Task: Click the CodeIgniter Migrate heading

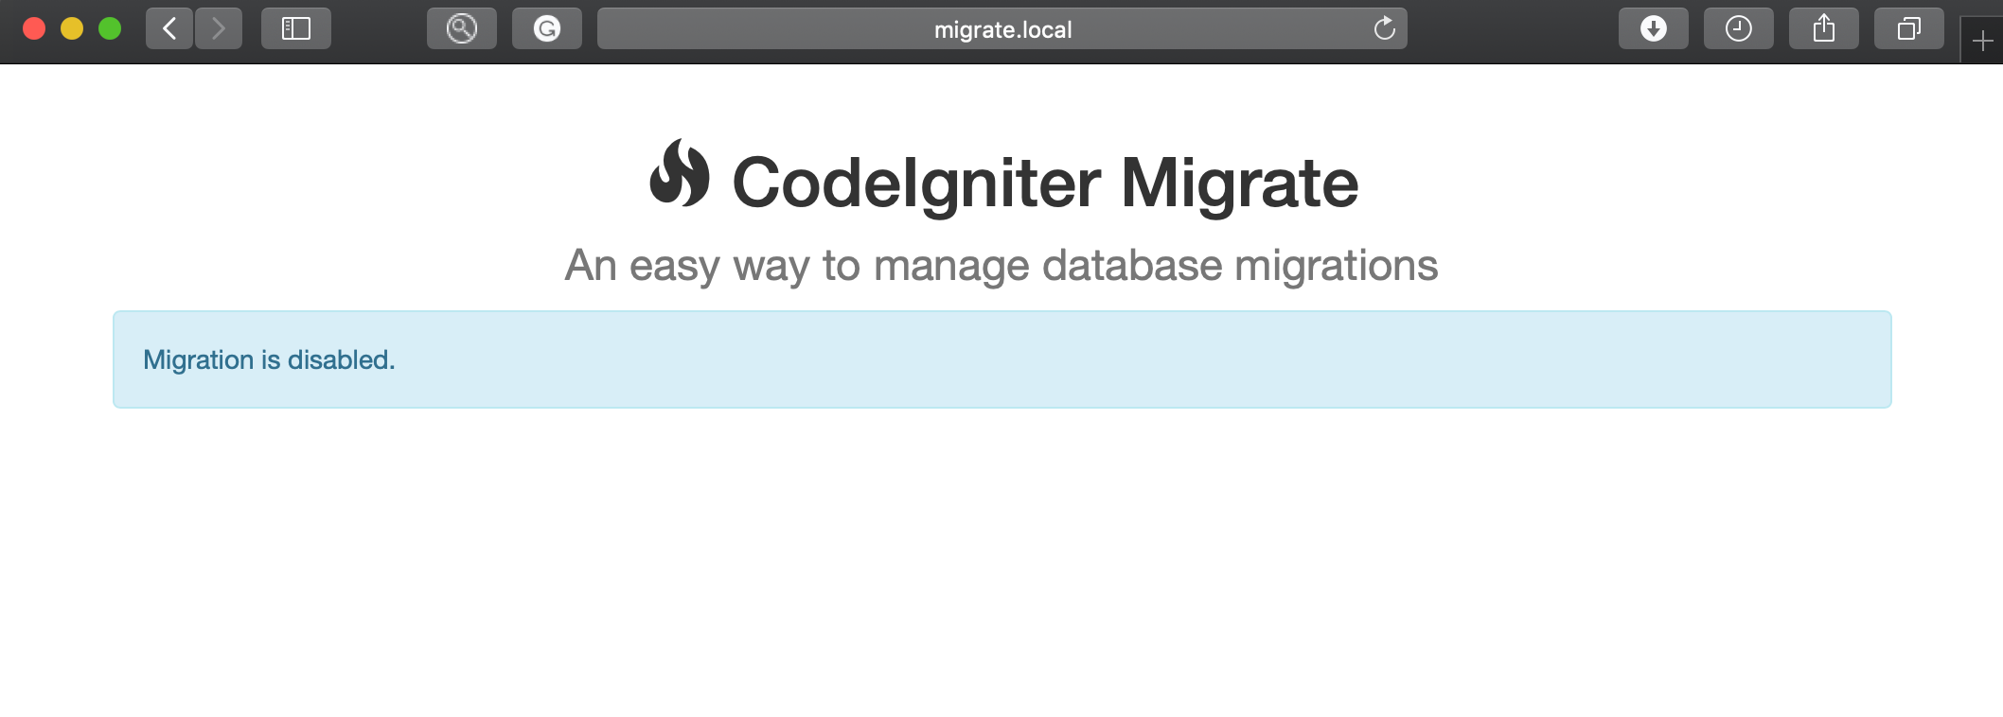Action: click(x=1043, y=182)
